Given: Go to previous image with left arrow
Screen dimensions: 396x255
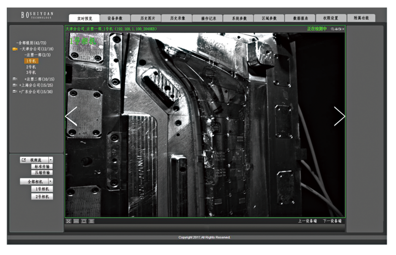Looking at the screenshot, I should (71, 116).
